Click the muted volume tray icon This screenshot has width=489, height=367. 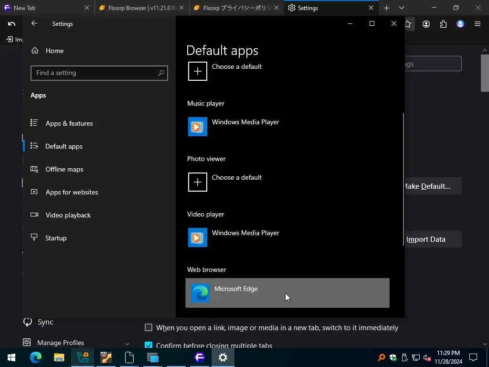(x=427, y=357)
